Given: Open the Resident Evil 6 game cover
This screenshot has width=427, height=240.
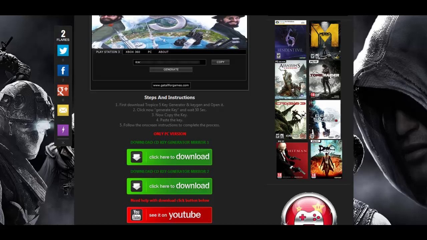Looking at the screenshot, I should click(291, 40).
